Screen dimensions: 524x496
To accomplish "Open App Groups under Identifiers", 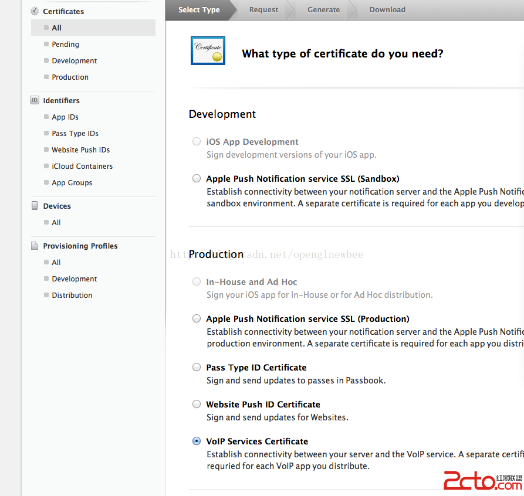I will (72, 182).
